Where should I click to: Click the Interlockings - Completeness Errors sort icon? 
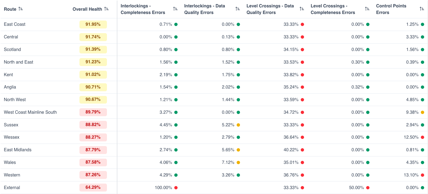point(175,8)
